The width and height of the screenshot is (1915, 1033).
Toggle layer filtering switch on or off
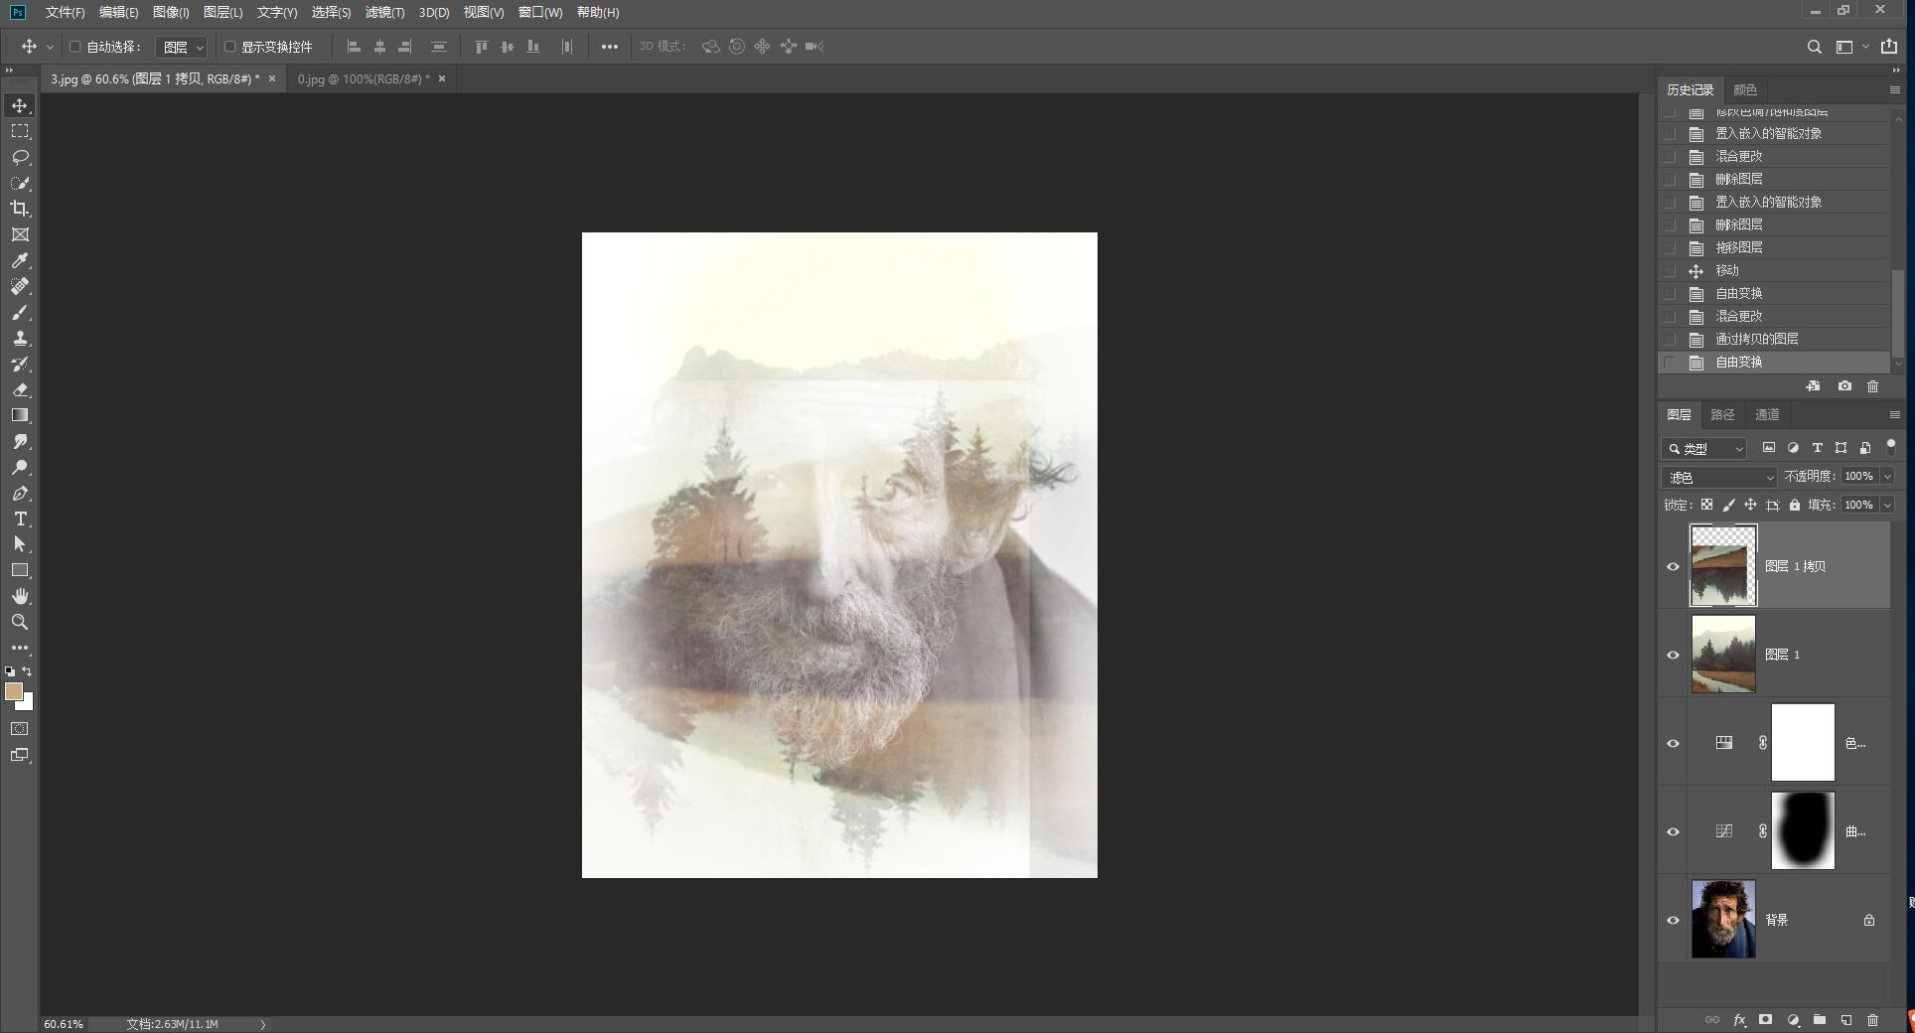pyautogui.click(x=1890, y=446)
